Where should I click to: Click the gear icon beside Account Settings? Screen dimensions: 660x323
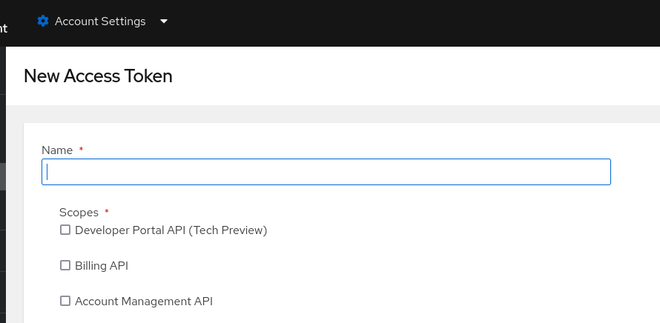coord(43,21)
